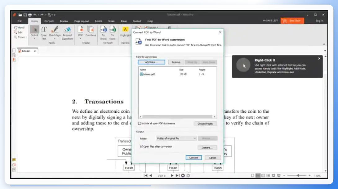Toggle Include all open PDF documents checkbox
The width and height of the screenshot is (338, 189).
click(140, 124)
